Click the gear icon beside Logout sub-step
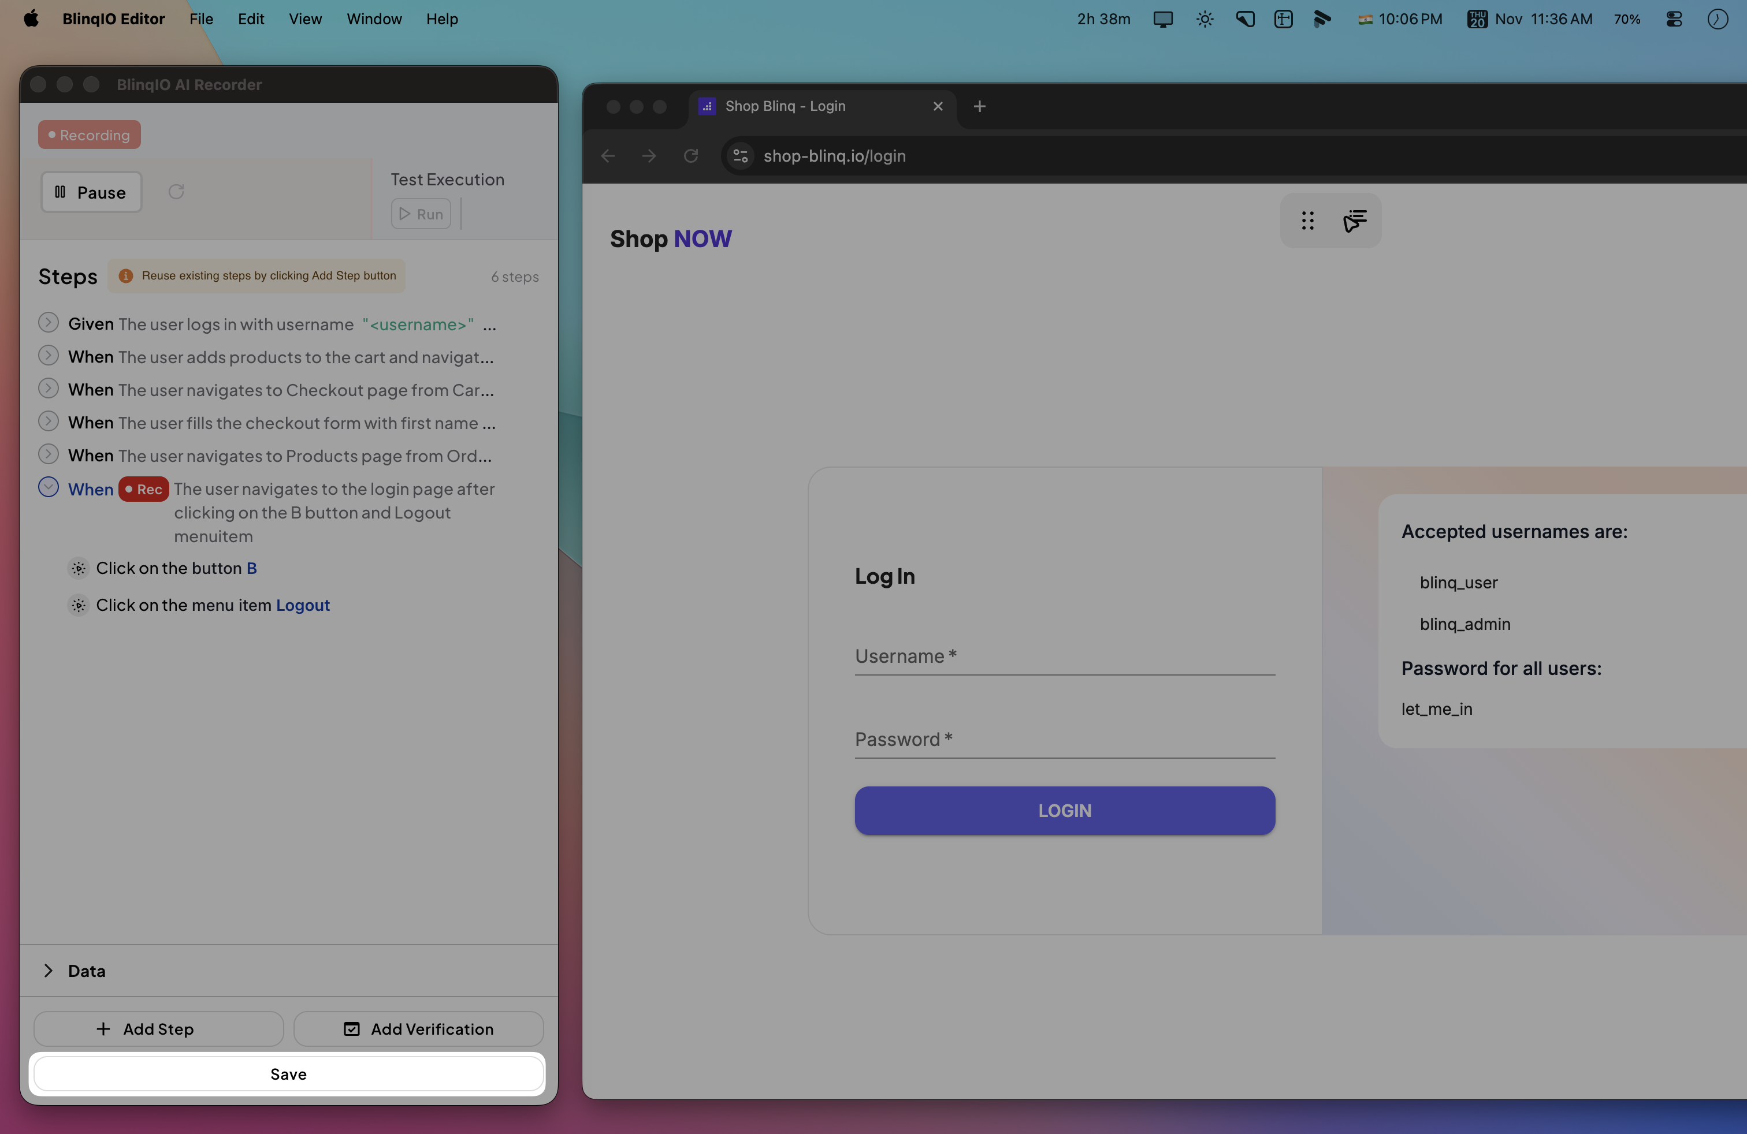The image size is (1747, 1134). click(x=79, y=605)
